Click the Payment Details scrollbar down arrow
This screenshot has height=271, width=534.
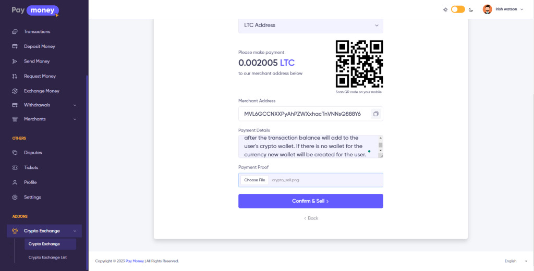tap(381, 151)
